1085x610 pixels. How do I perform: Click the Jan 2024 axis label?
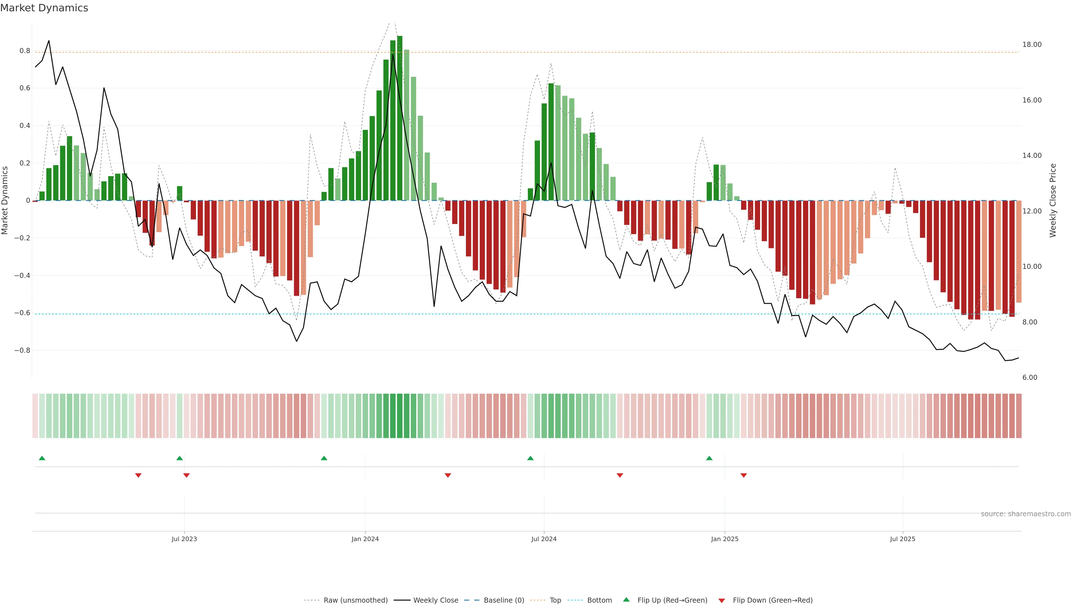click(x=365, y=539)
